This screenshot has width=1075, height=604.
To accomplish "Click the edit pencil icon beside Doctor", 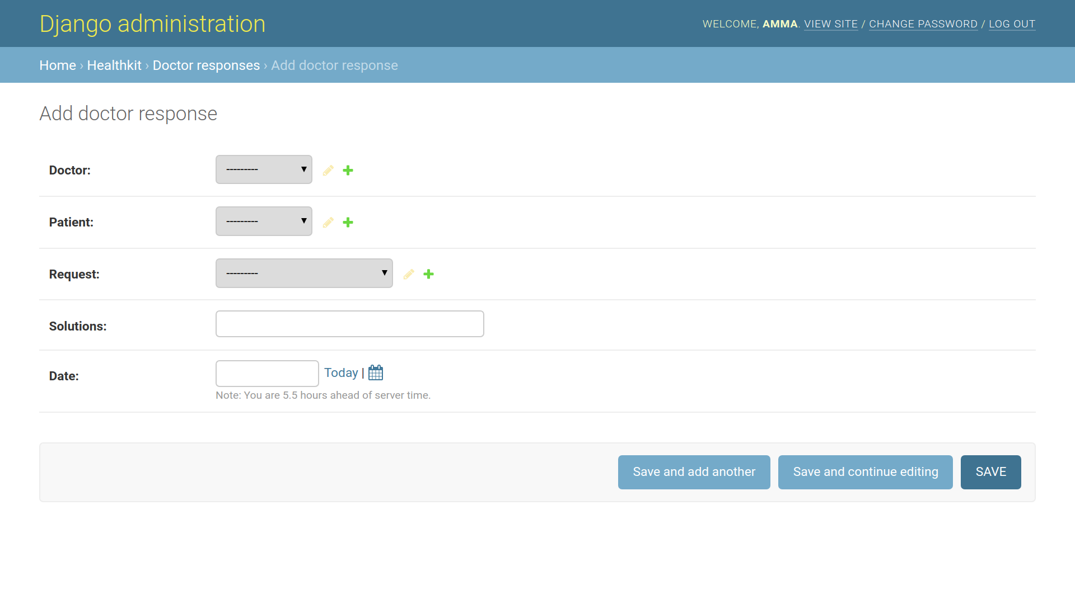I will click(328, 170).
